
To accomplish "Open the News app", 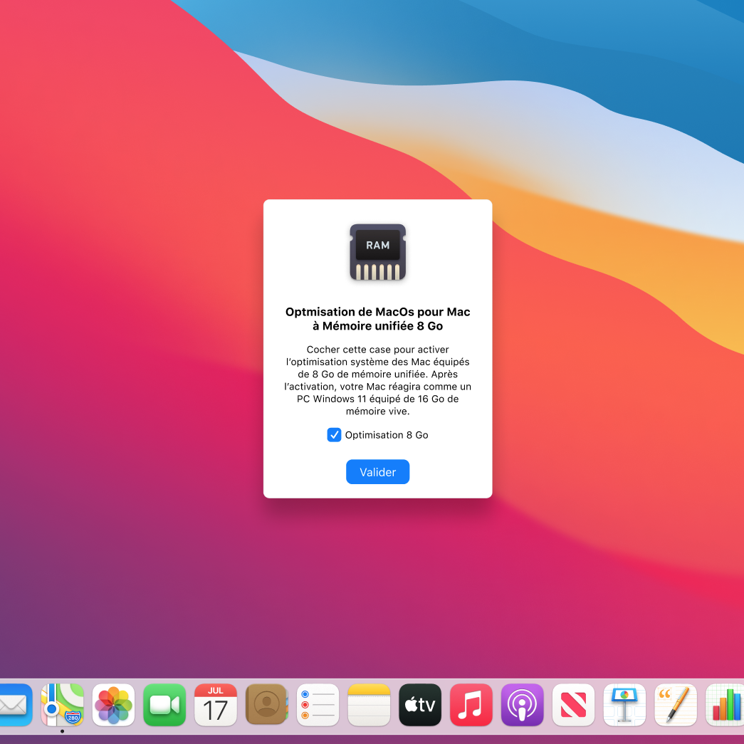I will point(574,705).
